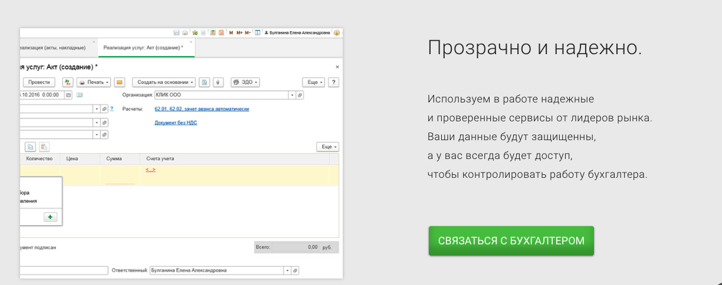Click the M+ memory button in top bar
Screen dimensions: 722x285
239,33
